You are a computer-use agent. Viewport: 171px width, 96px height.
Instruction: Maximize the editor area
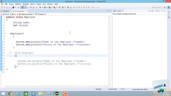tap(110, 11)
